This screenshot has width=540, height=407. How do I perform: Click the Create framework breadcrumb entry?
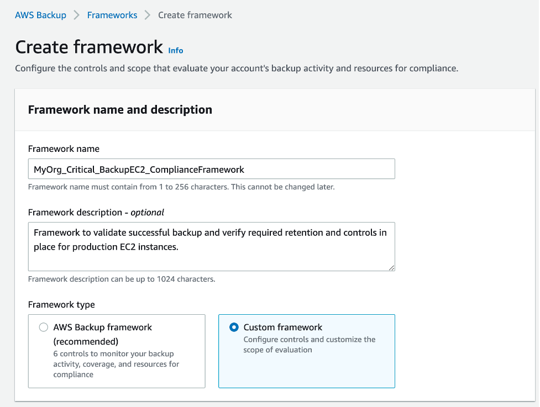point(195,15)
